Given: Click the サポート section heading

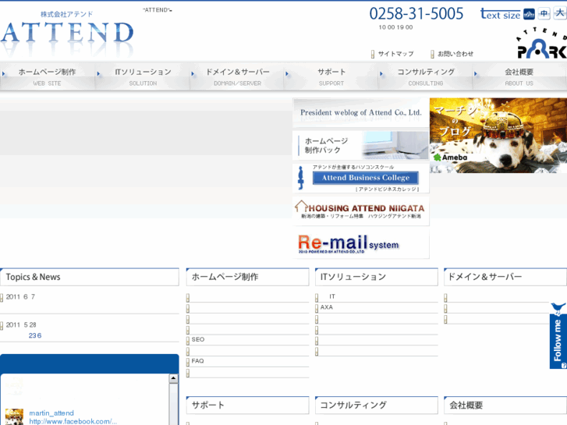Looking at the screenshot, I should (x=248, y=405).
